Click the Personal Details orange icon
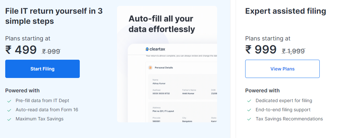 [150, 68]
